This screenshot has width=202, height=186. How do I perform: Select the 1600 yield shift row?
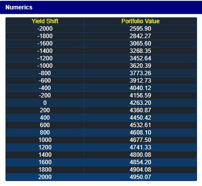tap(101, 162)
